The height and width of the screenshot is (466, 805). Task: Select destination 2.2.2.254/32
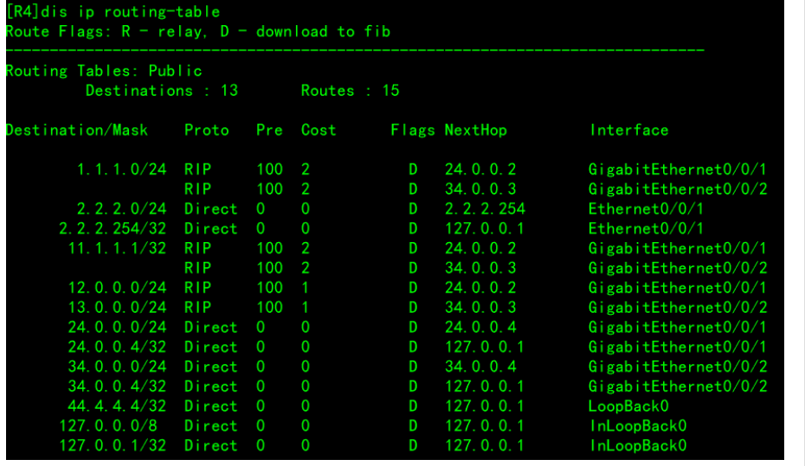tap(113, 228)
